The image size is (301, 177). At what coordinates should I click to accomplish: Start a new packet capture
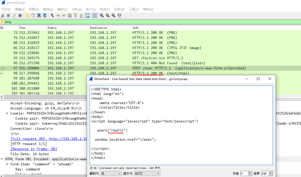(3, 15)
